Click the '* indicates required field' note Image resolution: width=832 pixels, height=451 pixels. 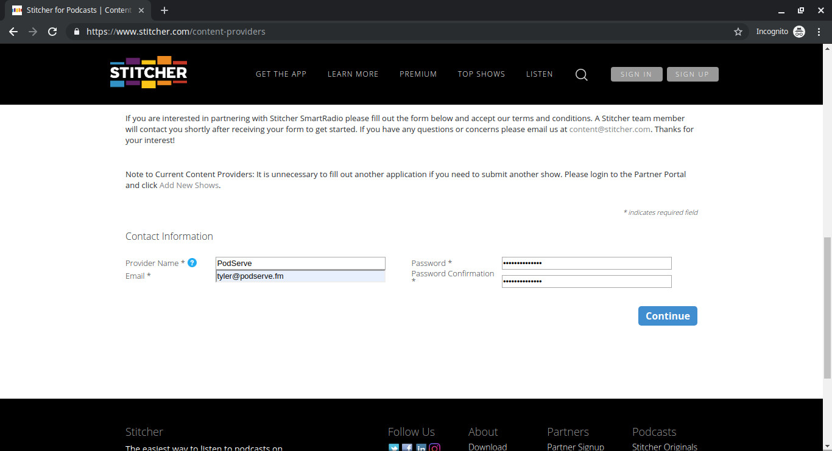pos(661,212)
